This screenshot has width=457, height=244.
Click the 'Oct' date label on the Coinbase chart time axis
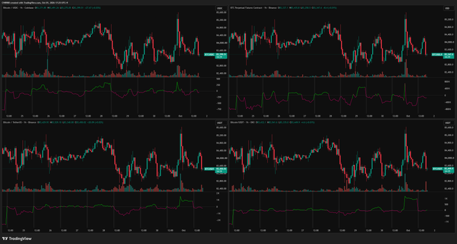(180, 116)
